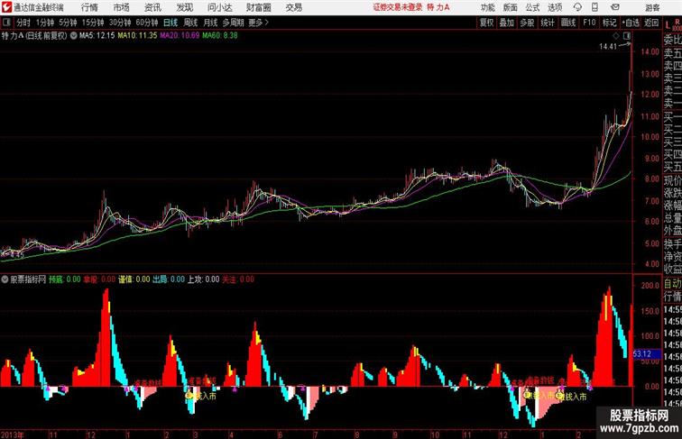Screen dimensions: 682x439
Task: Click the MA10: 11.35 value
Action: [x=137, y=36]
